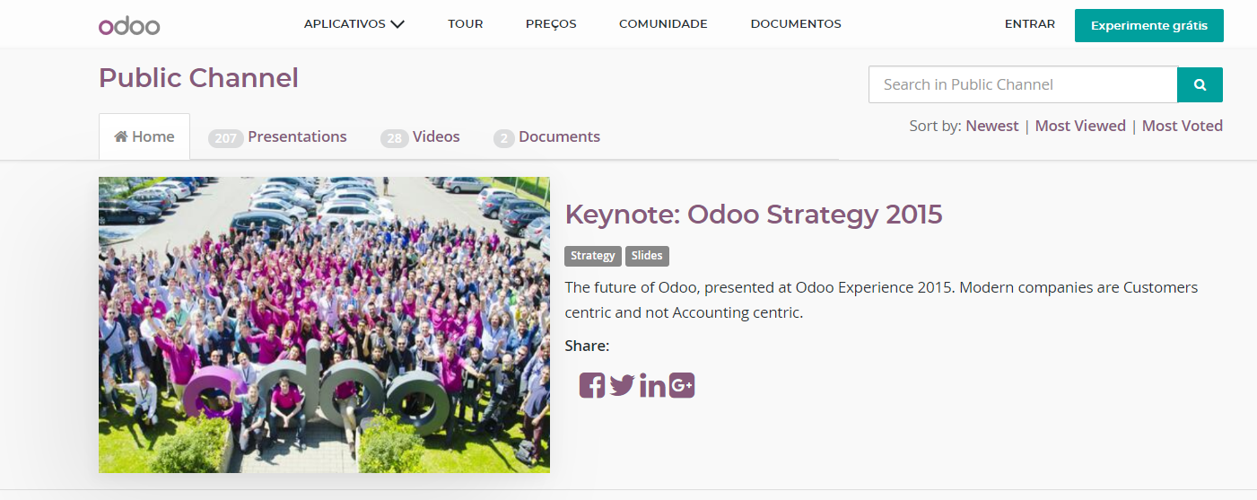Open the Odoo group photo thumbnail

324,324
